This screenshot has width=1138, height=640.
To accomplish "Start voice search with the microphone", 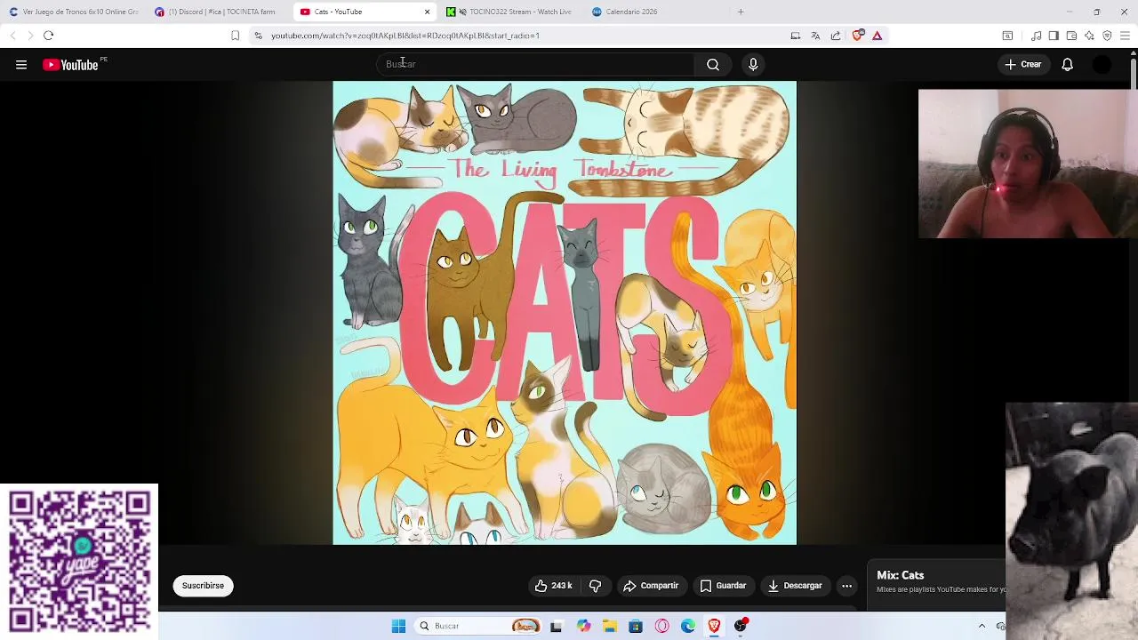I will [753, 64].
